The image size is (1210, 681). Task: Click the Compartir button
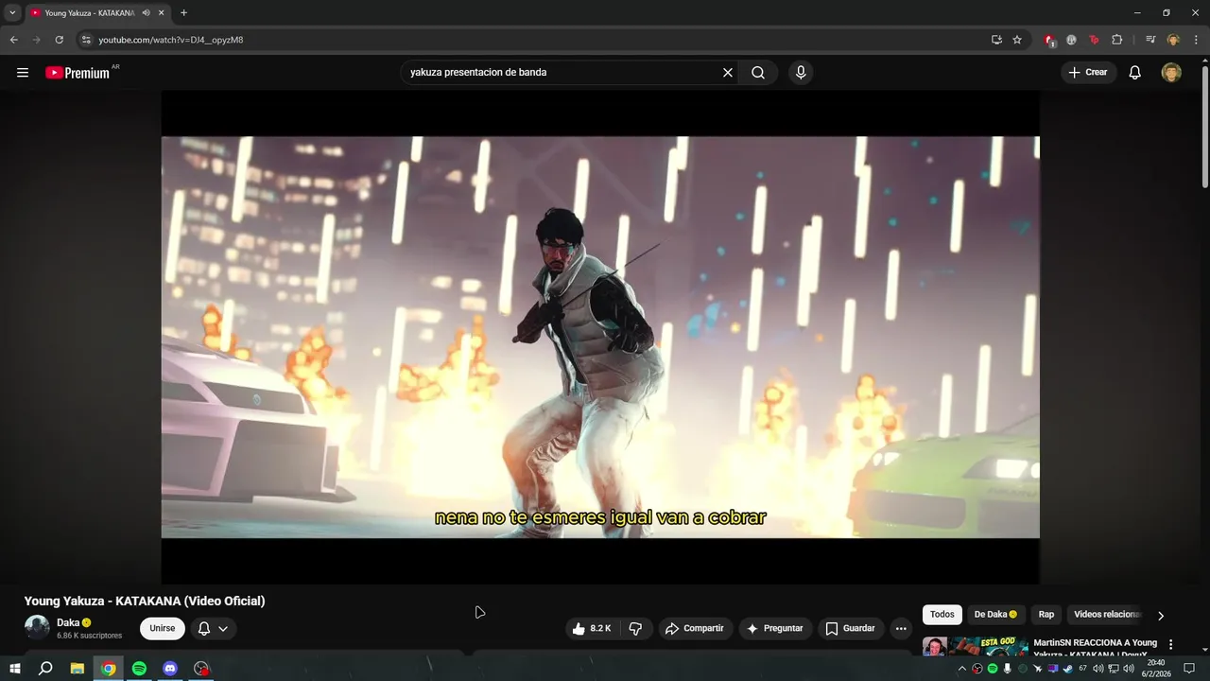click(695, 628)
